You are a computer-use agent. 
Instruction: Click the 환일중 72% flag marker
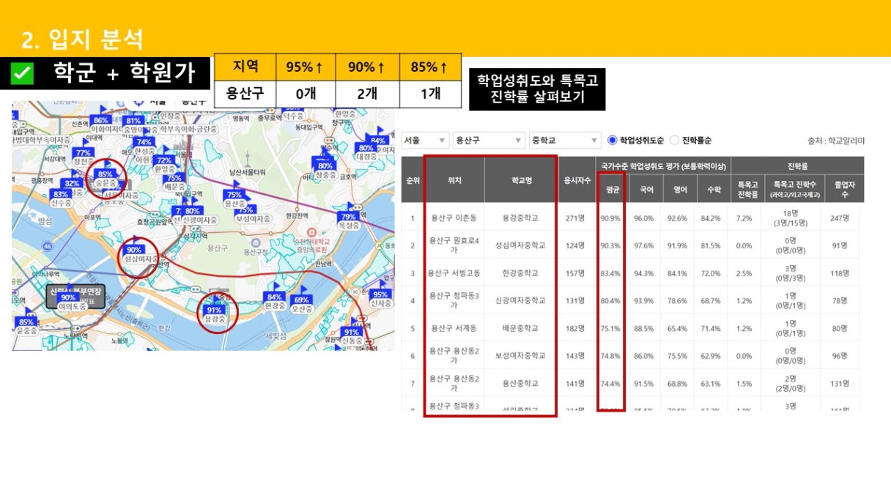pyautogui.click(x=164, y=160)
